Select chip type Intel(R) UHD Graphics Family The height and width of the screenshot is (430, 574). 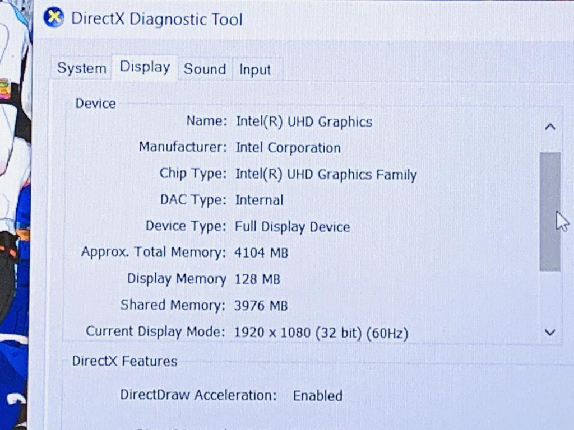(326, 175)
